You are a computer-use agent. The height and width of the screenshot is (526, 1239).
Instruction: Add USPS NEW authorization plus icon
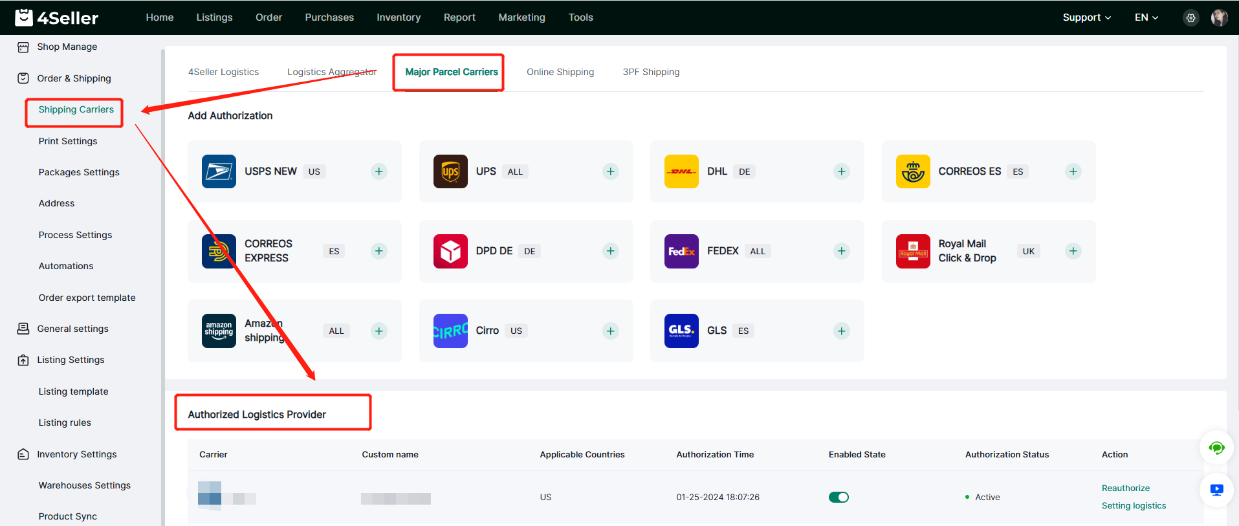coord(379,171)
